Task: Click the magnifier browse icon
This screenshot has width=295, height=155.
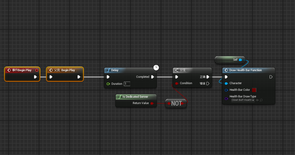Action: [x=261, y=100]
